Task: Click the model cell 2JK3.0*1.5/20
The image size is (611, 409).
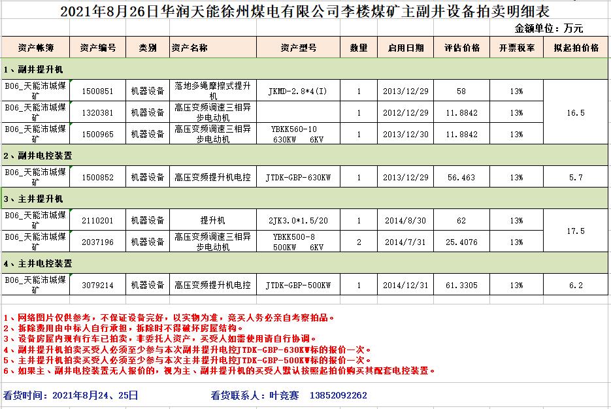Action: 298,220
